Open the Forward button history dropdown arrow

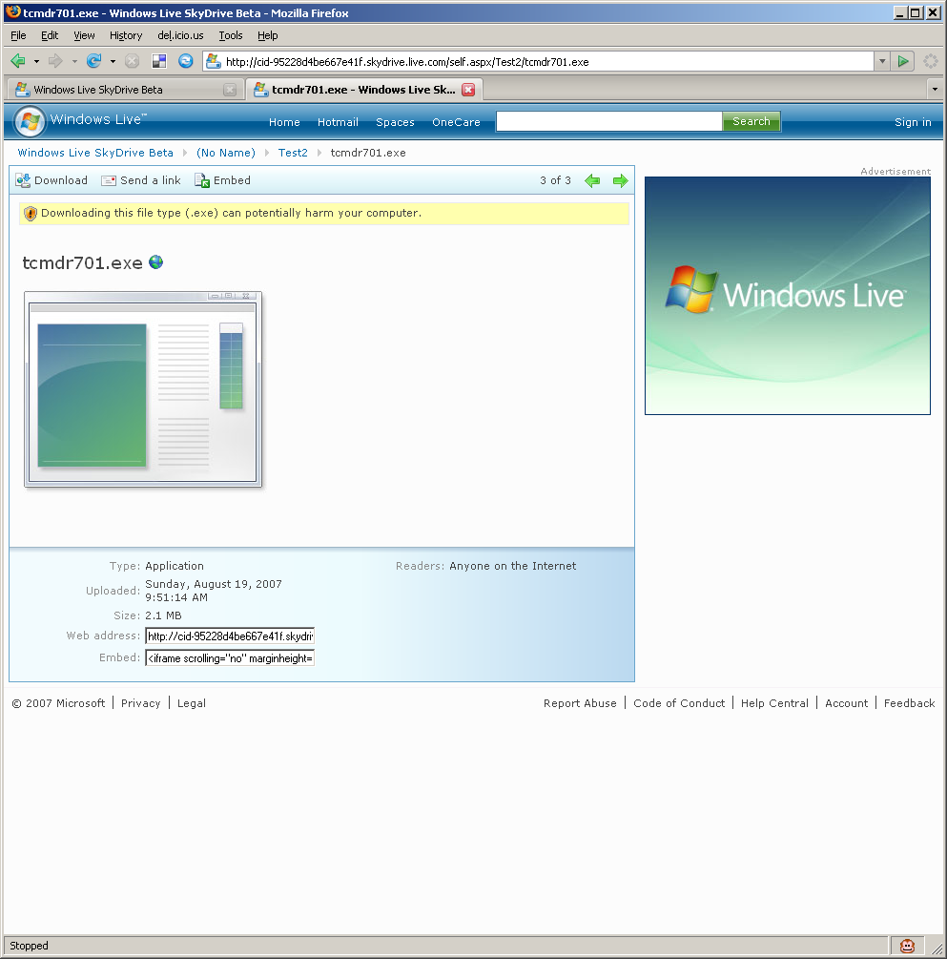pyautogui.click(x=74, y=61)
